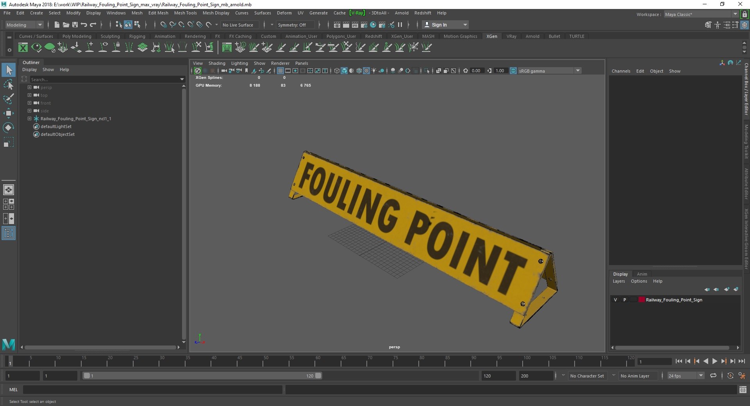Choose the Rotate tool in toolbox

tap(9, 128)
